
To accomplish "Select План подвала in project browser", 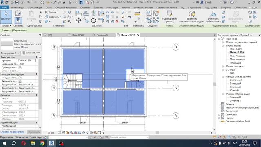I will pos(237,59).
